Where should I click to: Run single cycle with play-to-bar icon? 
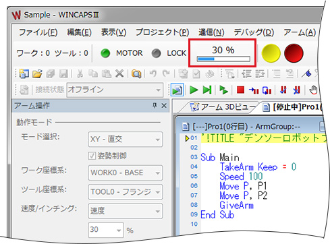pyautogui.click(x=207, y=90)
